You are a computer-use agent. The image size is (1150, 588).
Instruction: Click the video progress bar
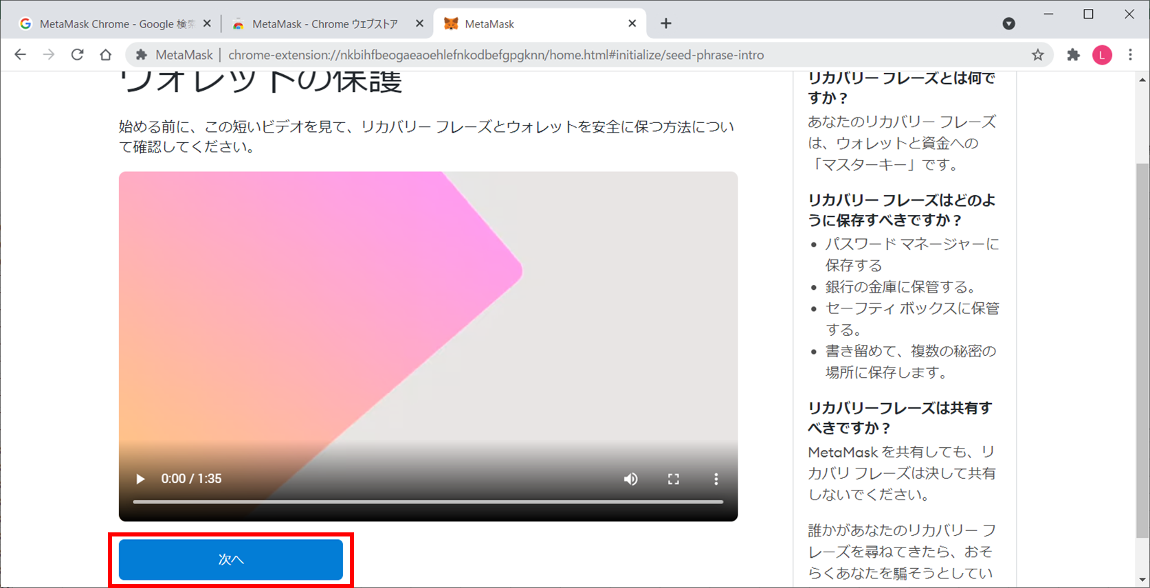[x=428, y=502]
